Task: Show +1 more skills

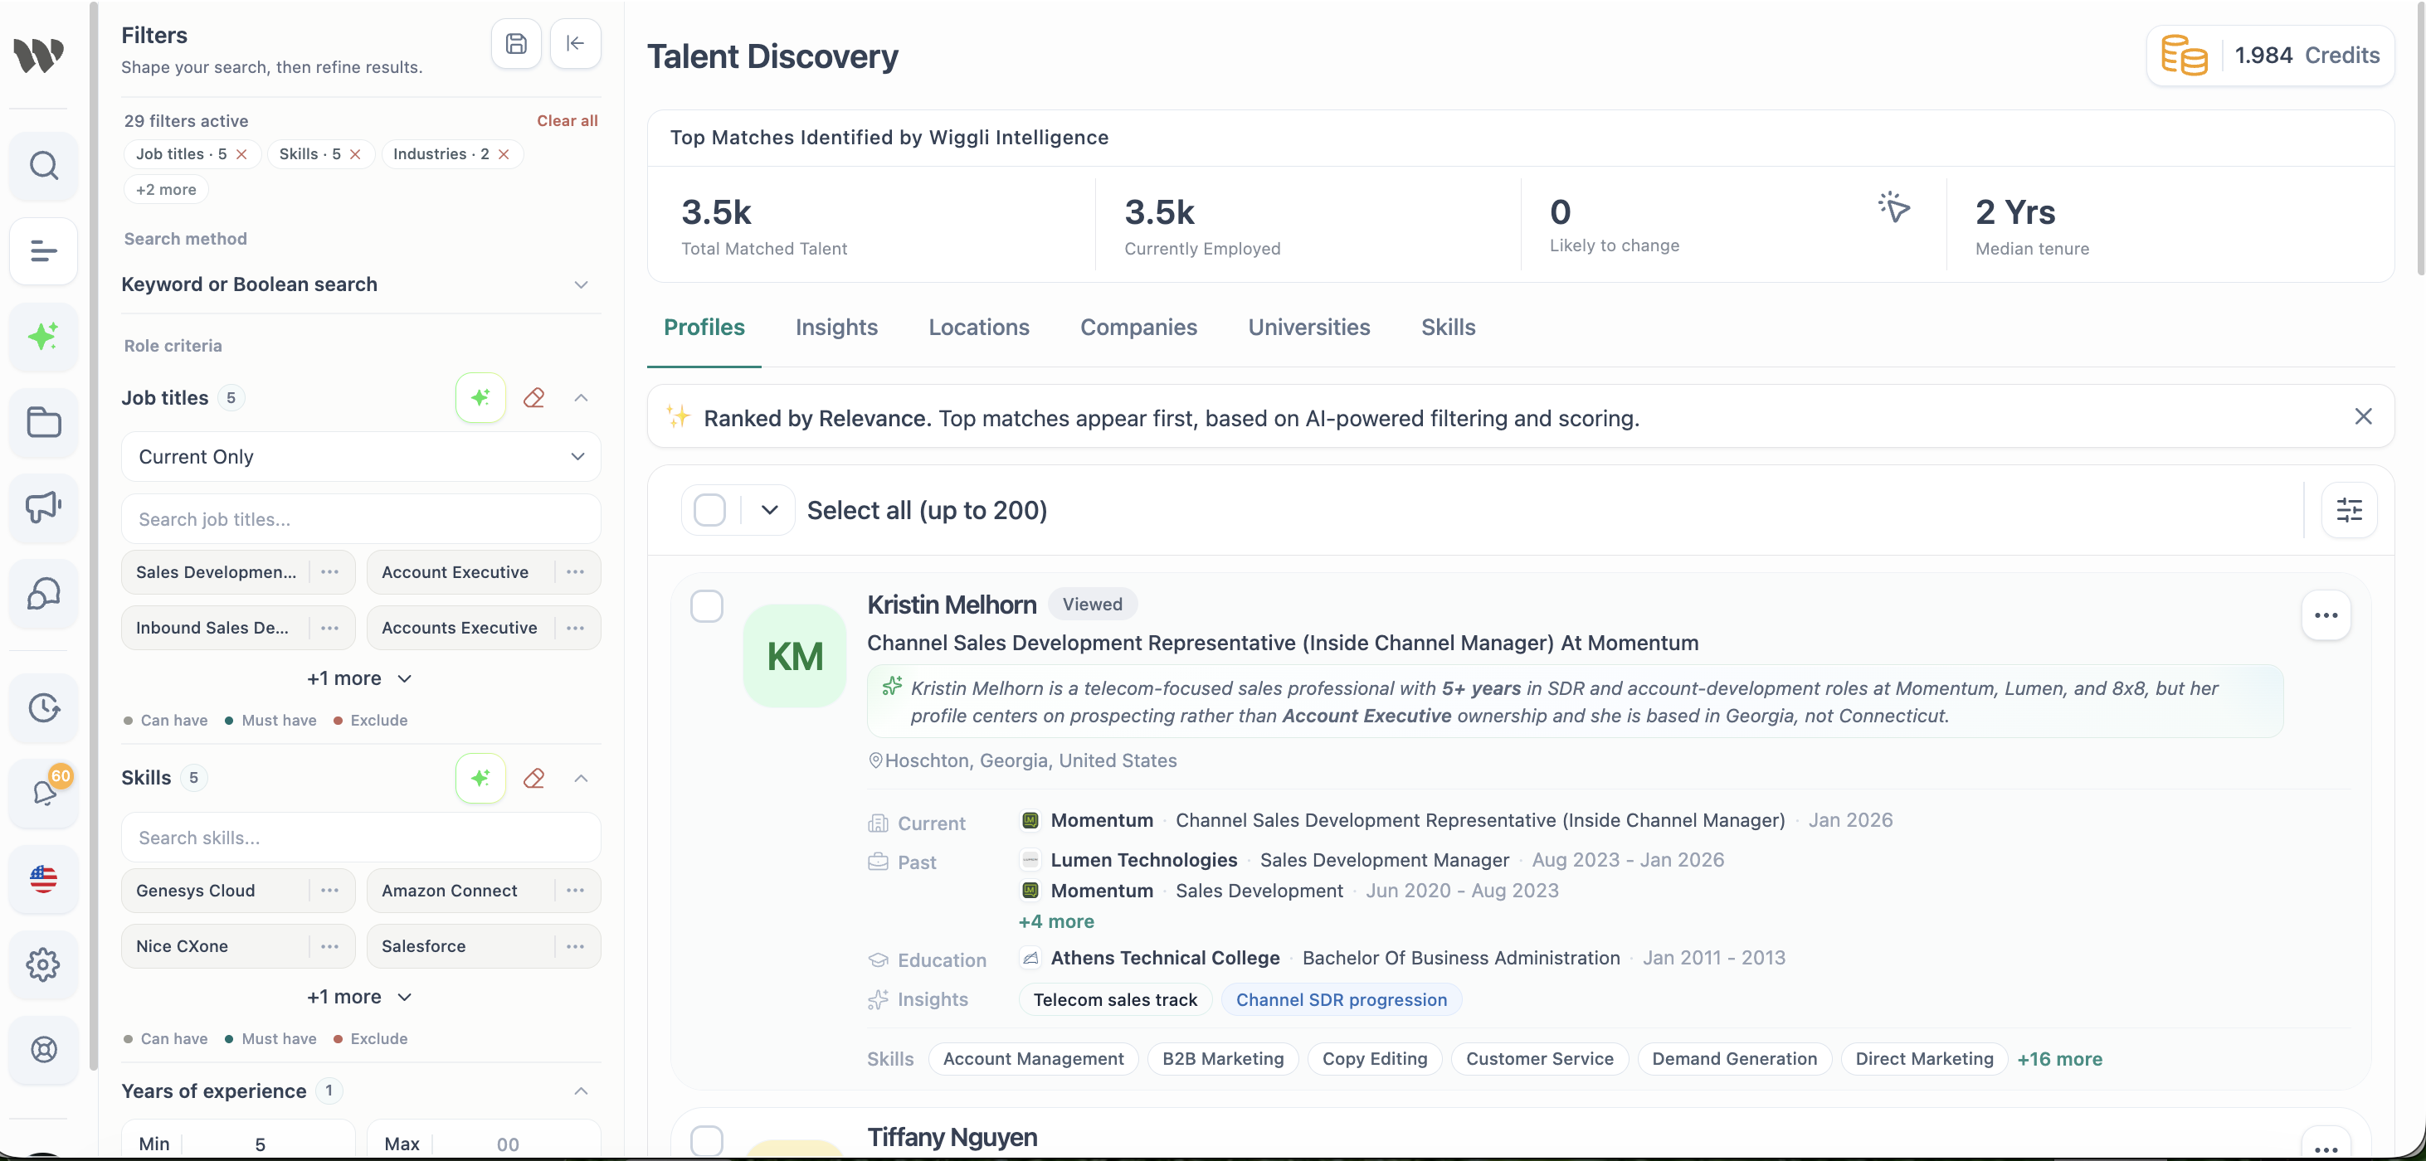Action: (x=360, y=996)
